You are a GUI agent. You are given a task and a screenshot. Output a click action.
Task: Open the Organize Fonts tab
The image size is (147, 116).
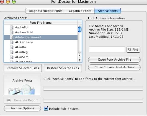tap(80, 11)
